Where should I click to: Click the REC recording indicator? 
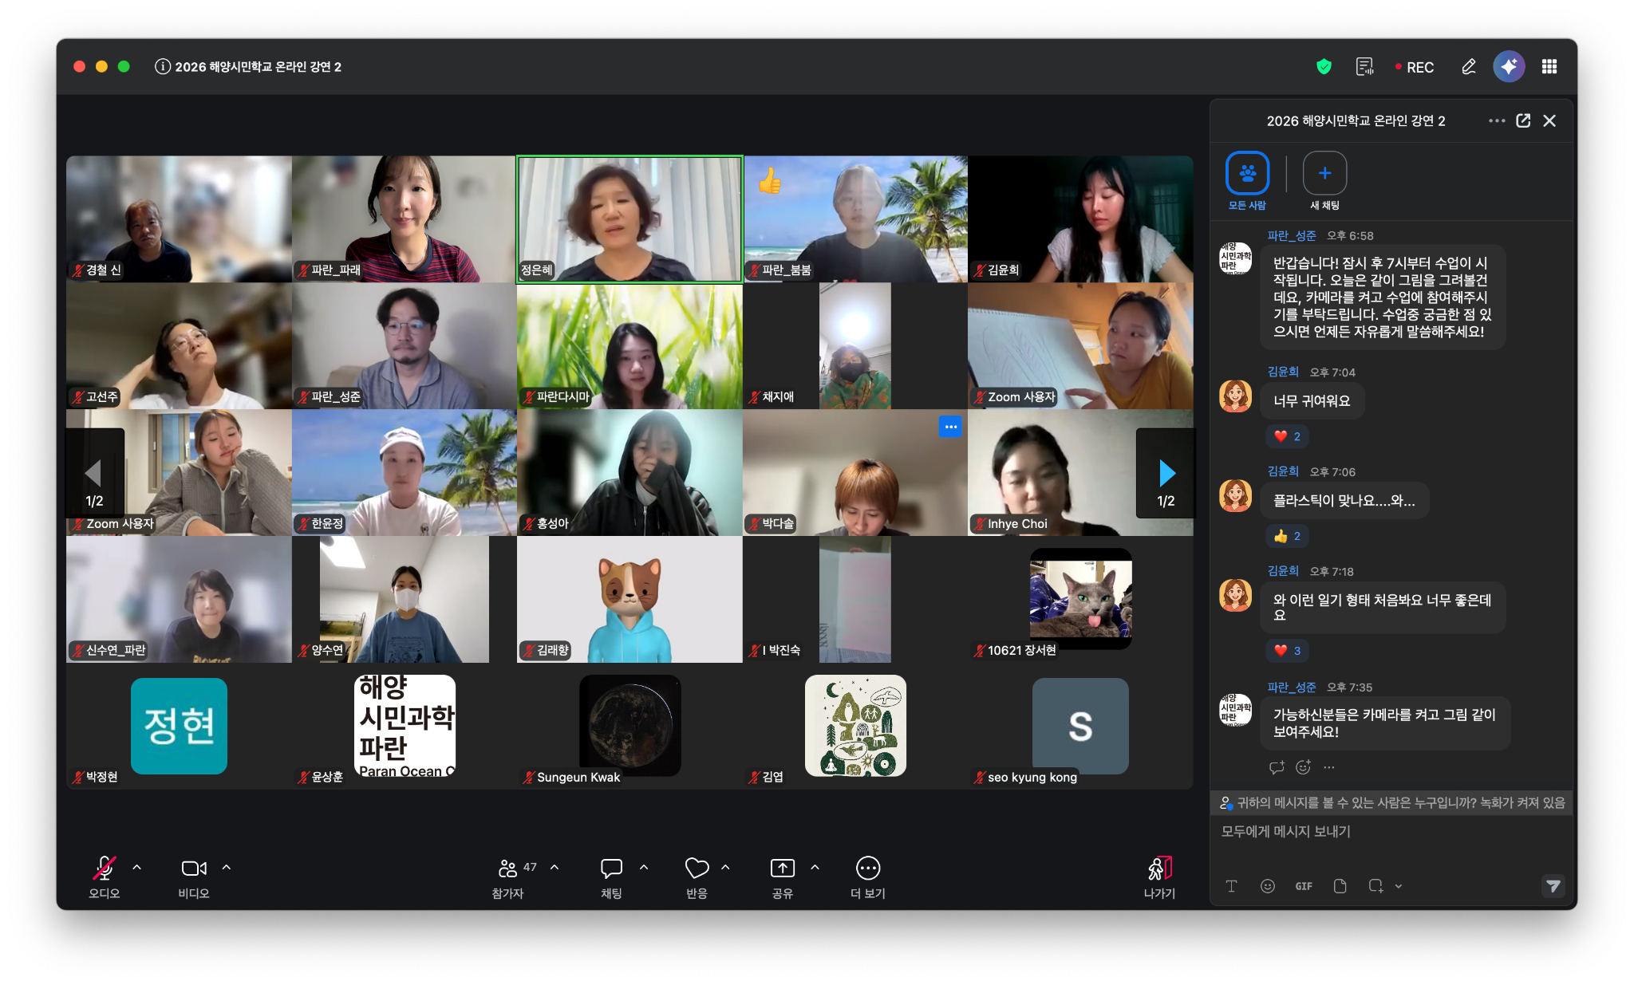coord(1415,67)
